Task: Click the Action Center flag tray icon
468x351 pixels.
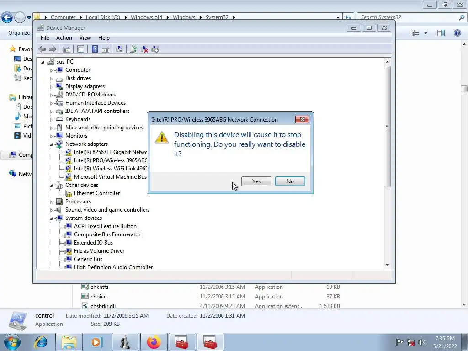Action: 399,342
